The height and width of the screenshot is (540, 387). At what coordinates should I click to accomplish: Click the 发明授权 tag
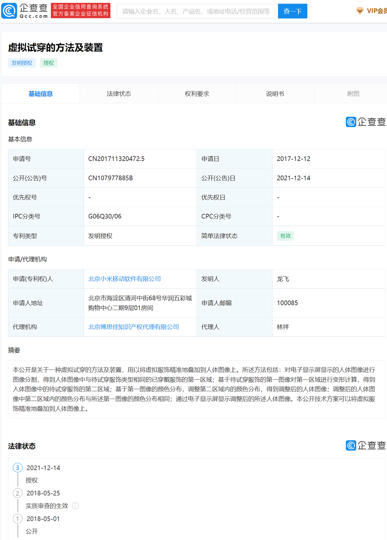tap(22, 63)
